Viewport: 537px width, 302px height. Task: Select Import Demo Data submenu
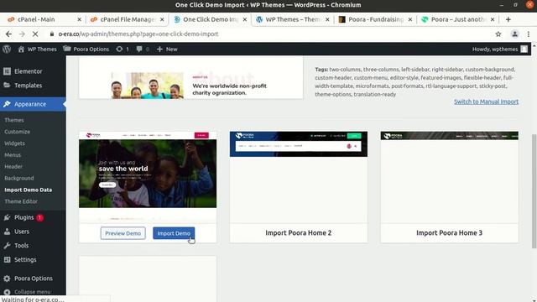click(29, 190)
